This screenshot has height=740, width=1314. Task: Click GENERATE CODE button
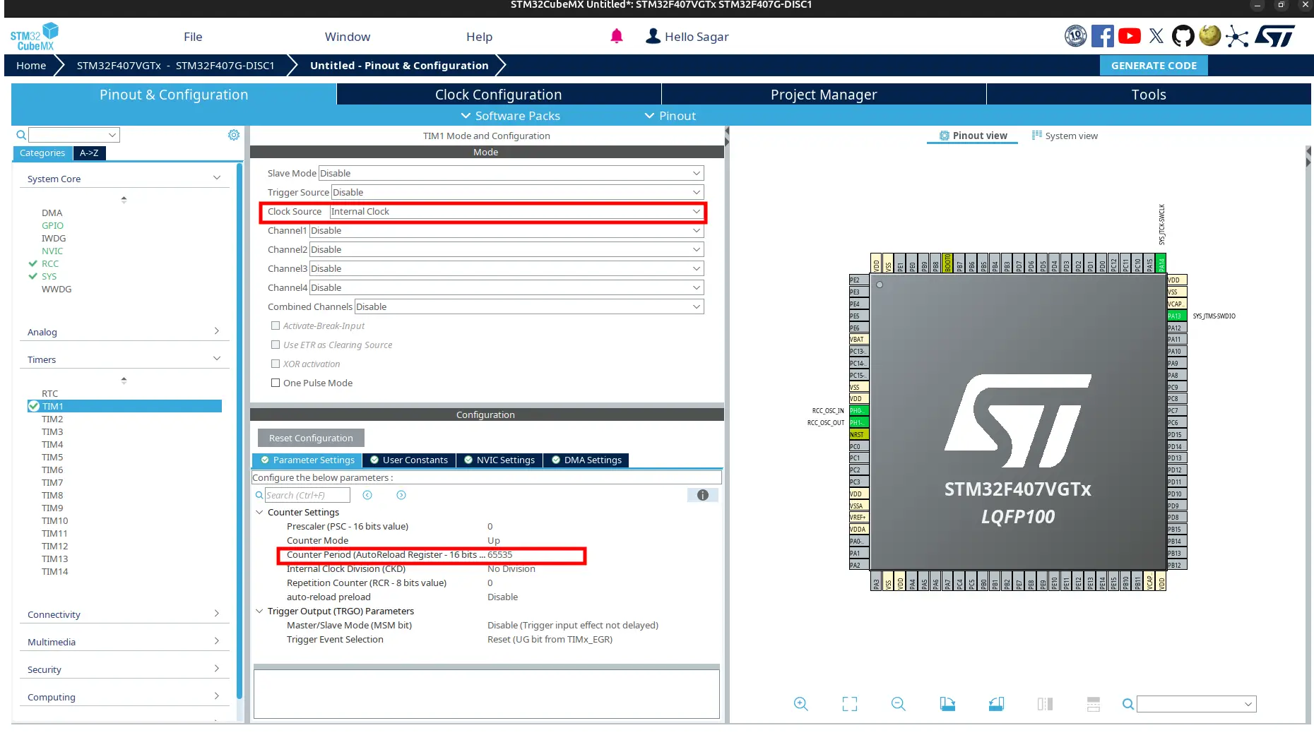[1154, 66]
